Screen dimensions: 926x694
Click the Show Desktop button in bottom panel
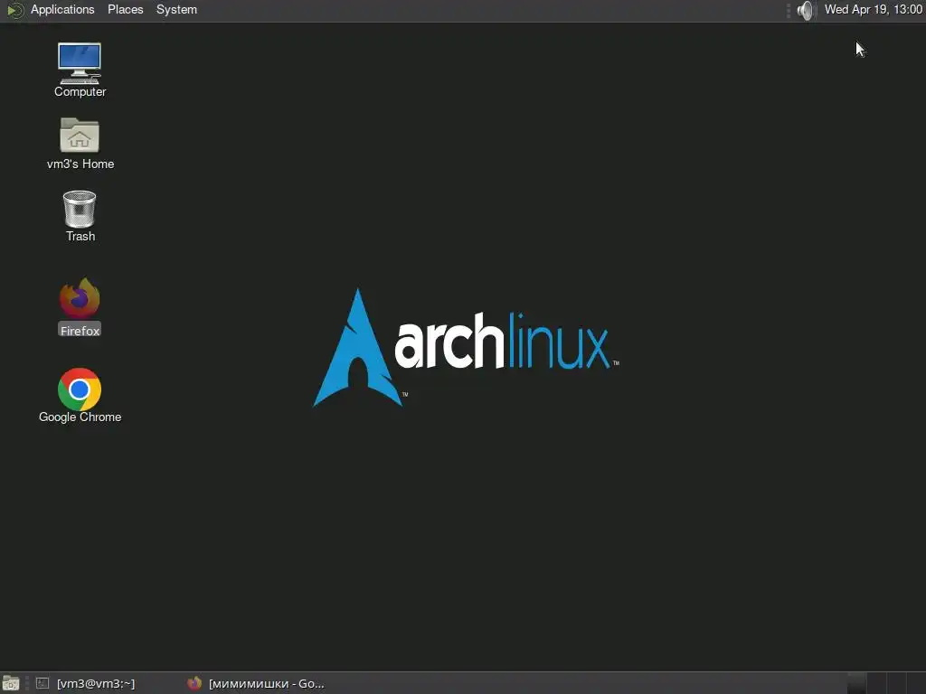tap(11, 683)
